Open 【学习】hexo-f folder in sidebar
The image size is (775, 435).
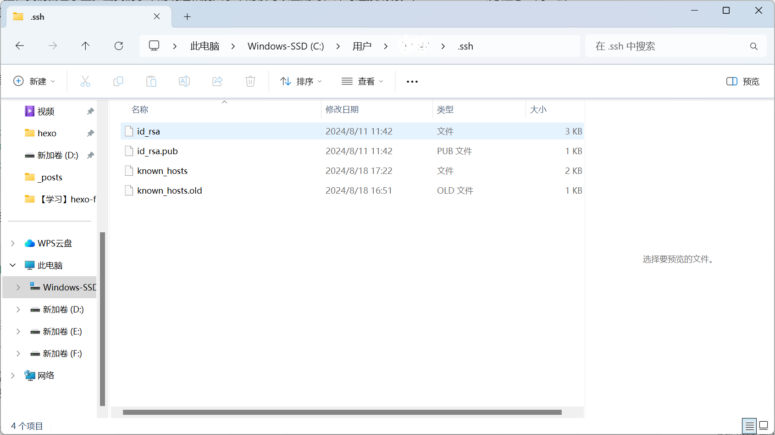pos(60,199)
